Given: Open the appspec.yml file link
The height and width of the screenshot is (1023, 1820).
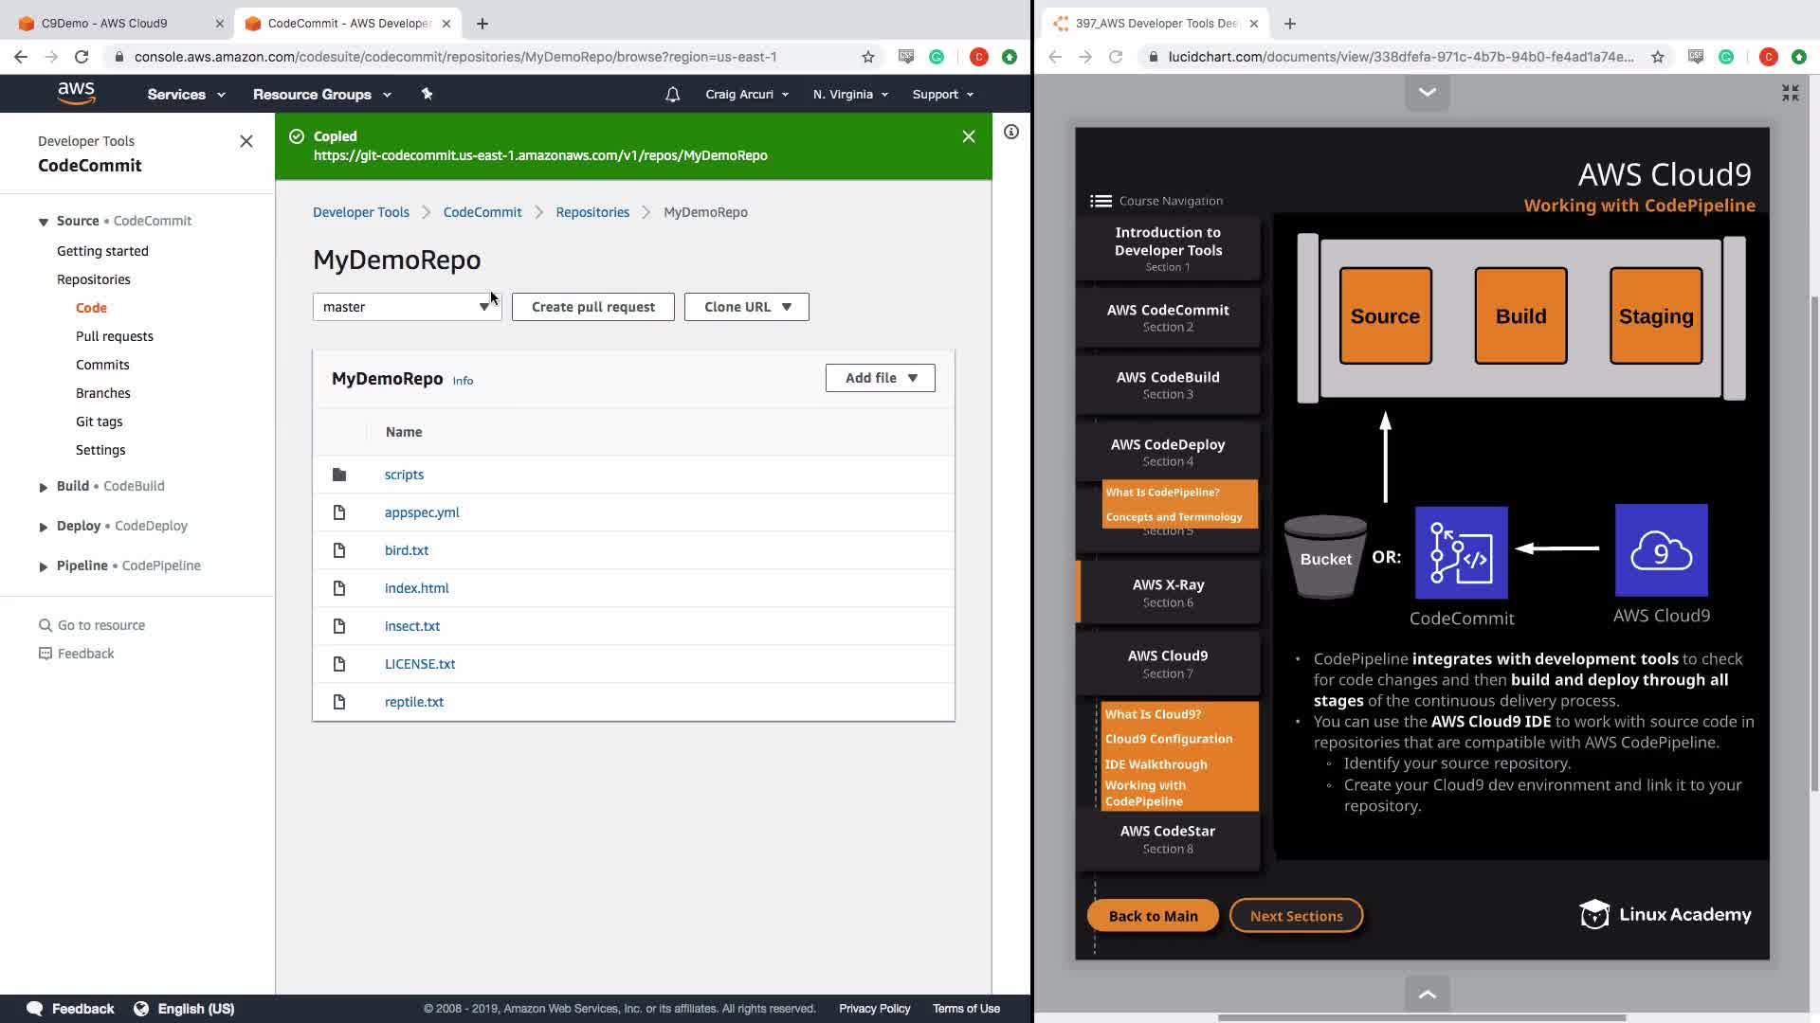Looking at the screenshot, I should (x=422, y=512).
